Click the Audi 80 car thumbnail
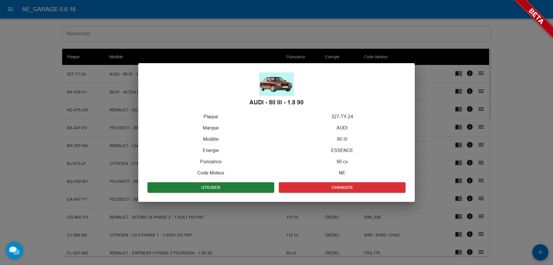The image size is (553, 265). [x=276, y=84]
